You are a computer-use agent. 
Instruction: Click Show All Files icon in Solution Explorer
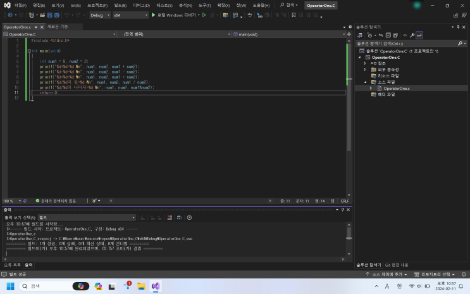tap(396, 35)
